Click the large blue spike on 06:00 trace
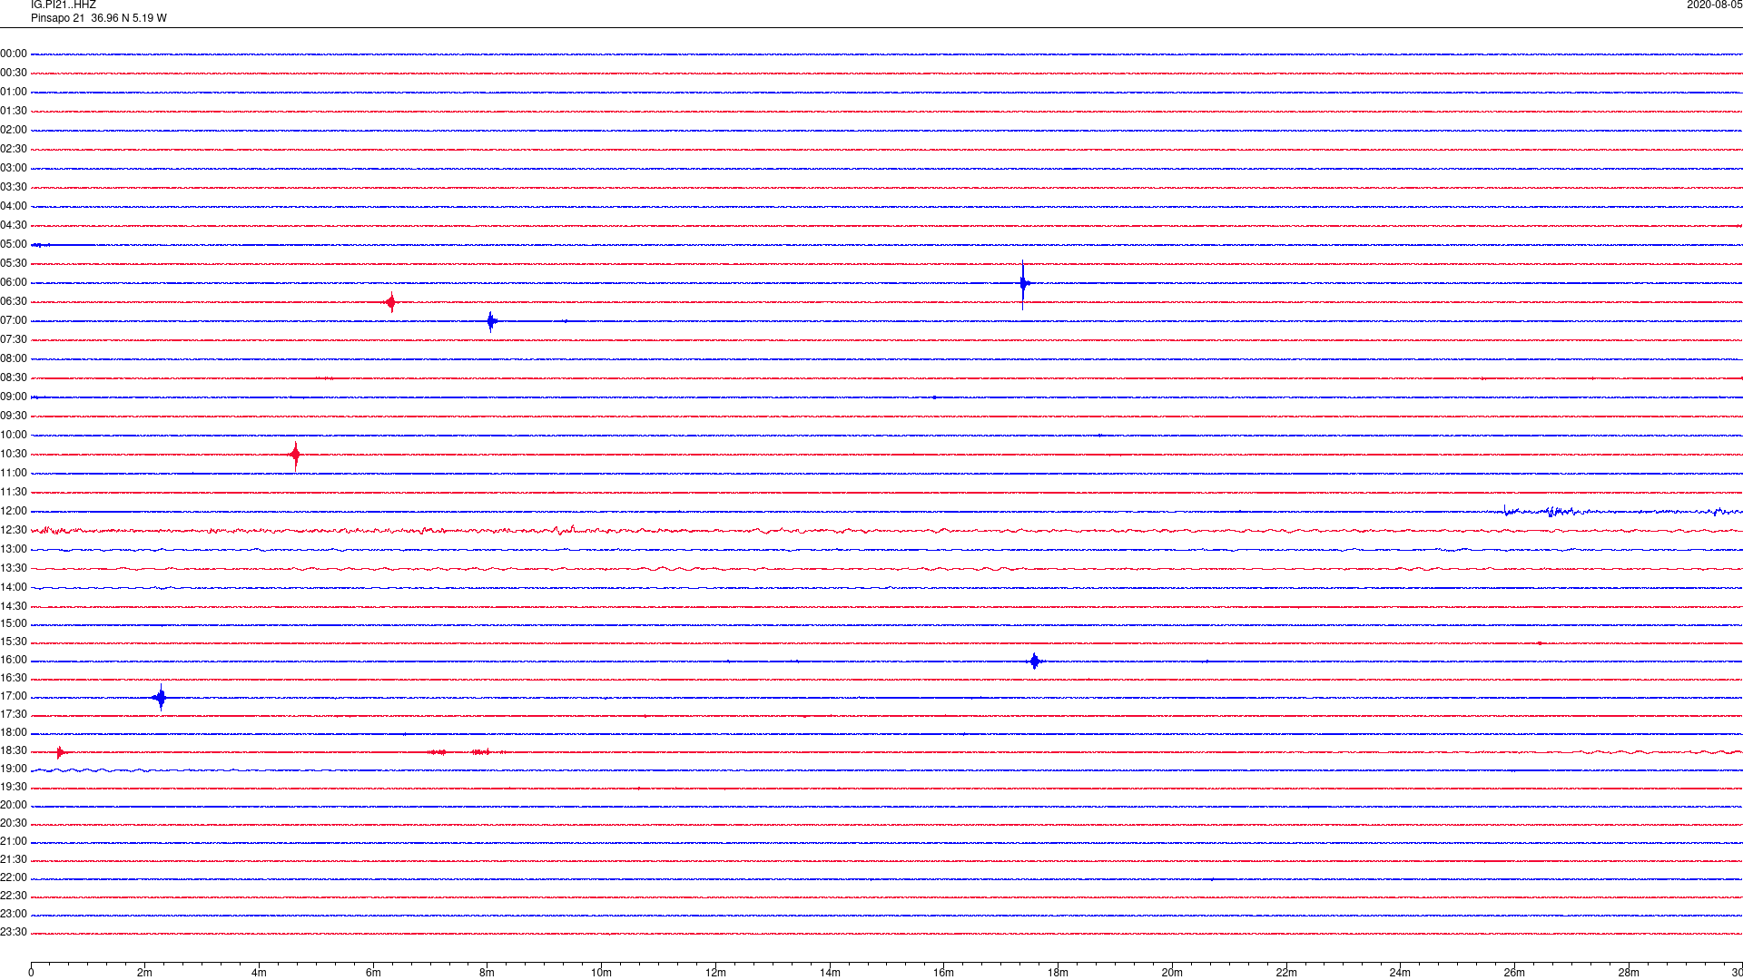 [x=1023, y=284]
